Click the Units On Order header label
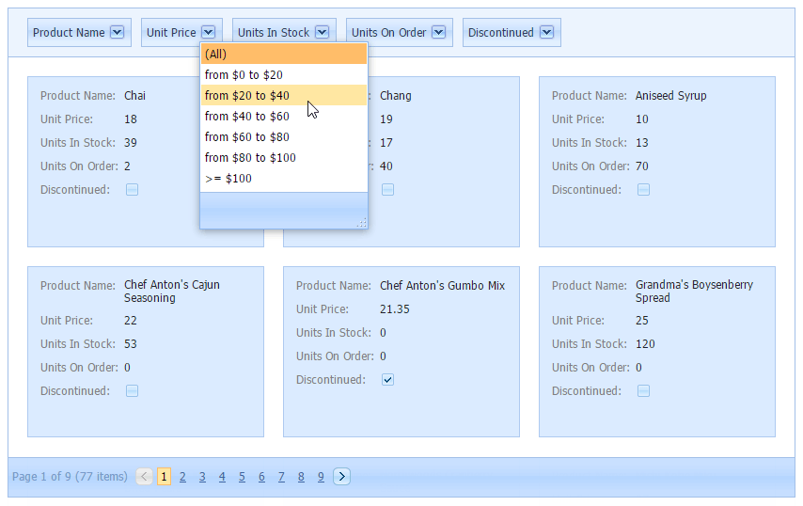 click(388, 33)
